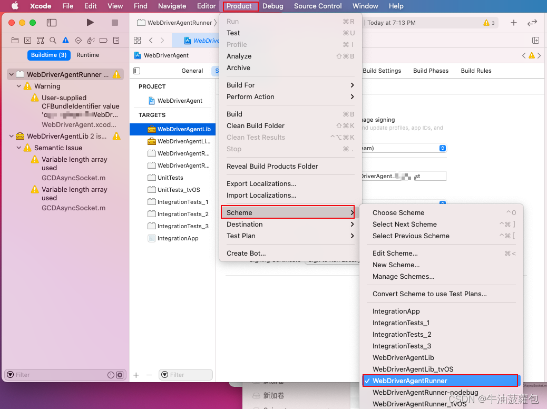The width and height of the screenshot is (547, 409).
Task: Choose Clean Build Folder
Action: tap(290, 125)
